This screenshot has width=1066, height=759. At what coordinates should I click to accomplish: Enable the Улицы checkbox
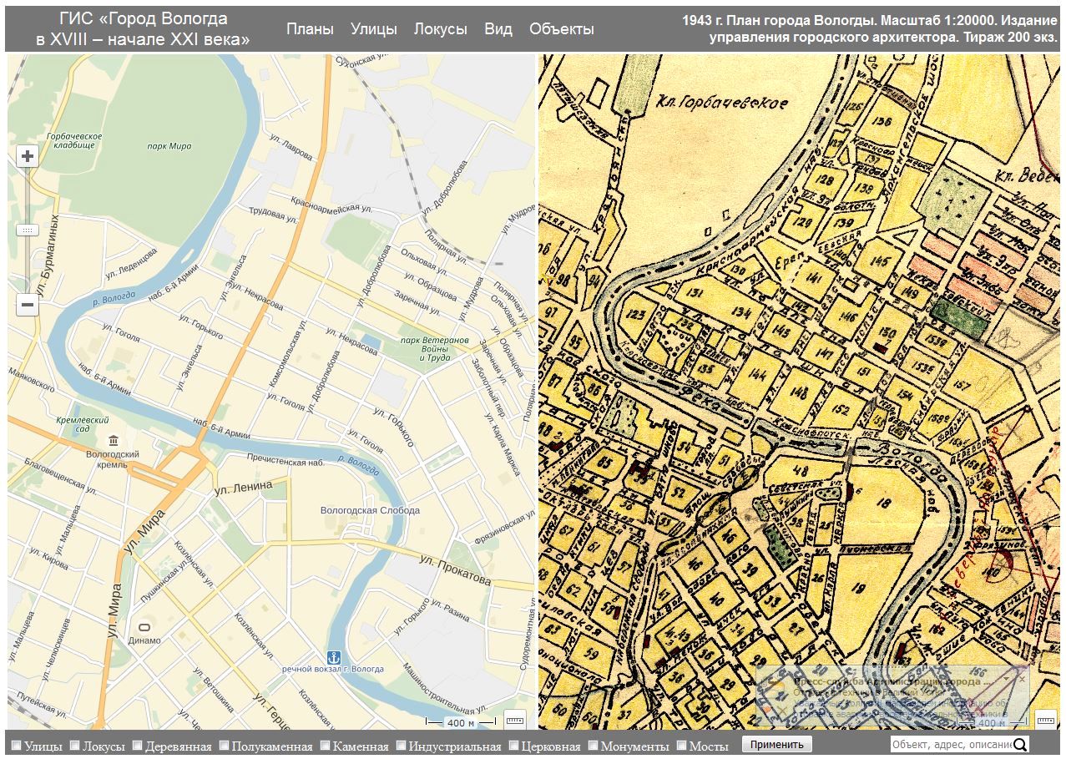[16, 746]
